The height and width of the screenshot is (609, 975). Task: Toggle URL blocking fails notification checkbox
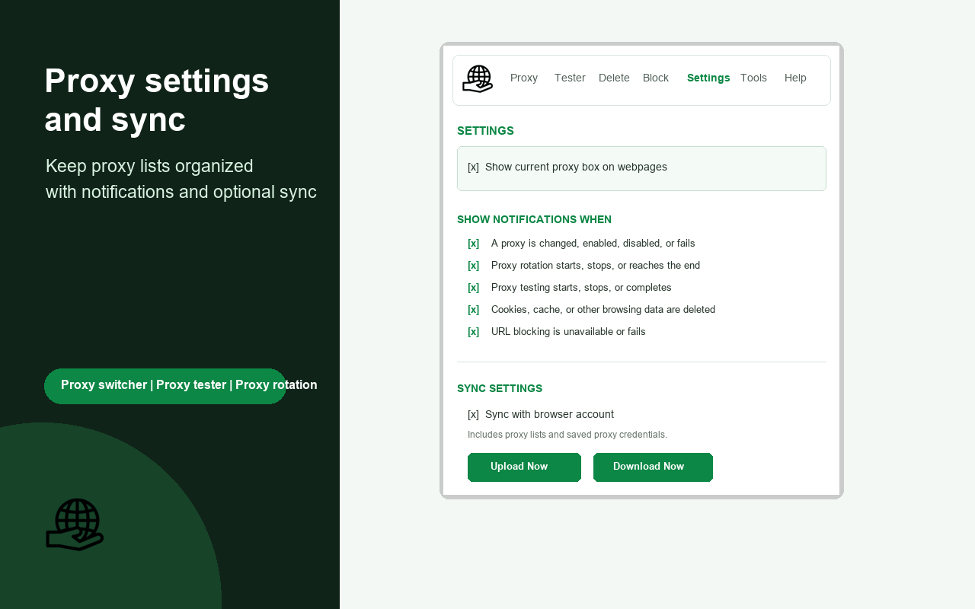click(x=473, y=332)
